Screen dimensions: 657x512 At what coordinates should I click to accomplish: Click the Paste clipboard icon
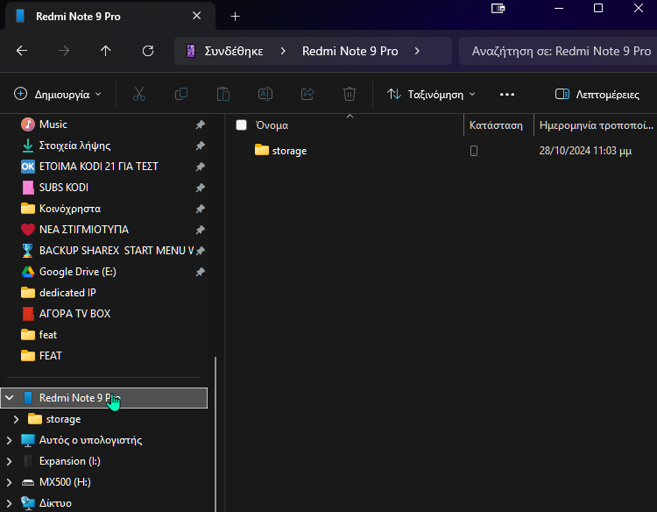click(x=223, y=95)
